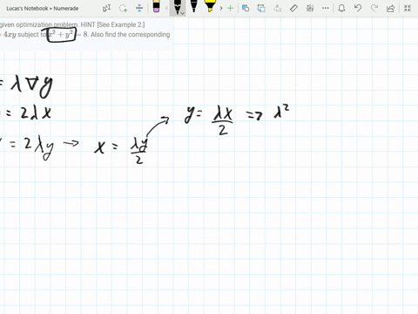
Task: Open the Shapes tool
Action: tap(246, 8)
